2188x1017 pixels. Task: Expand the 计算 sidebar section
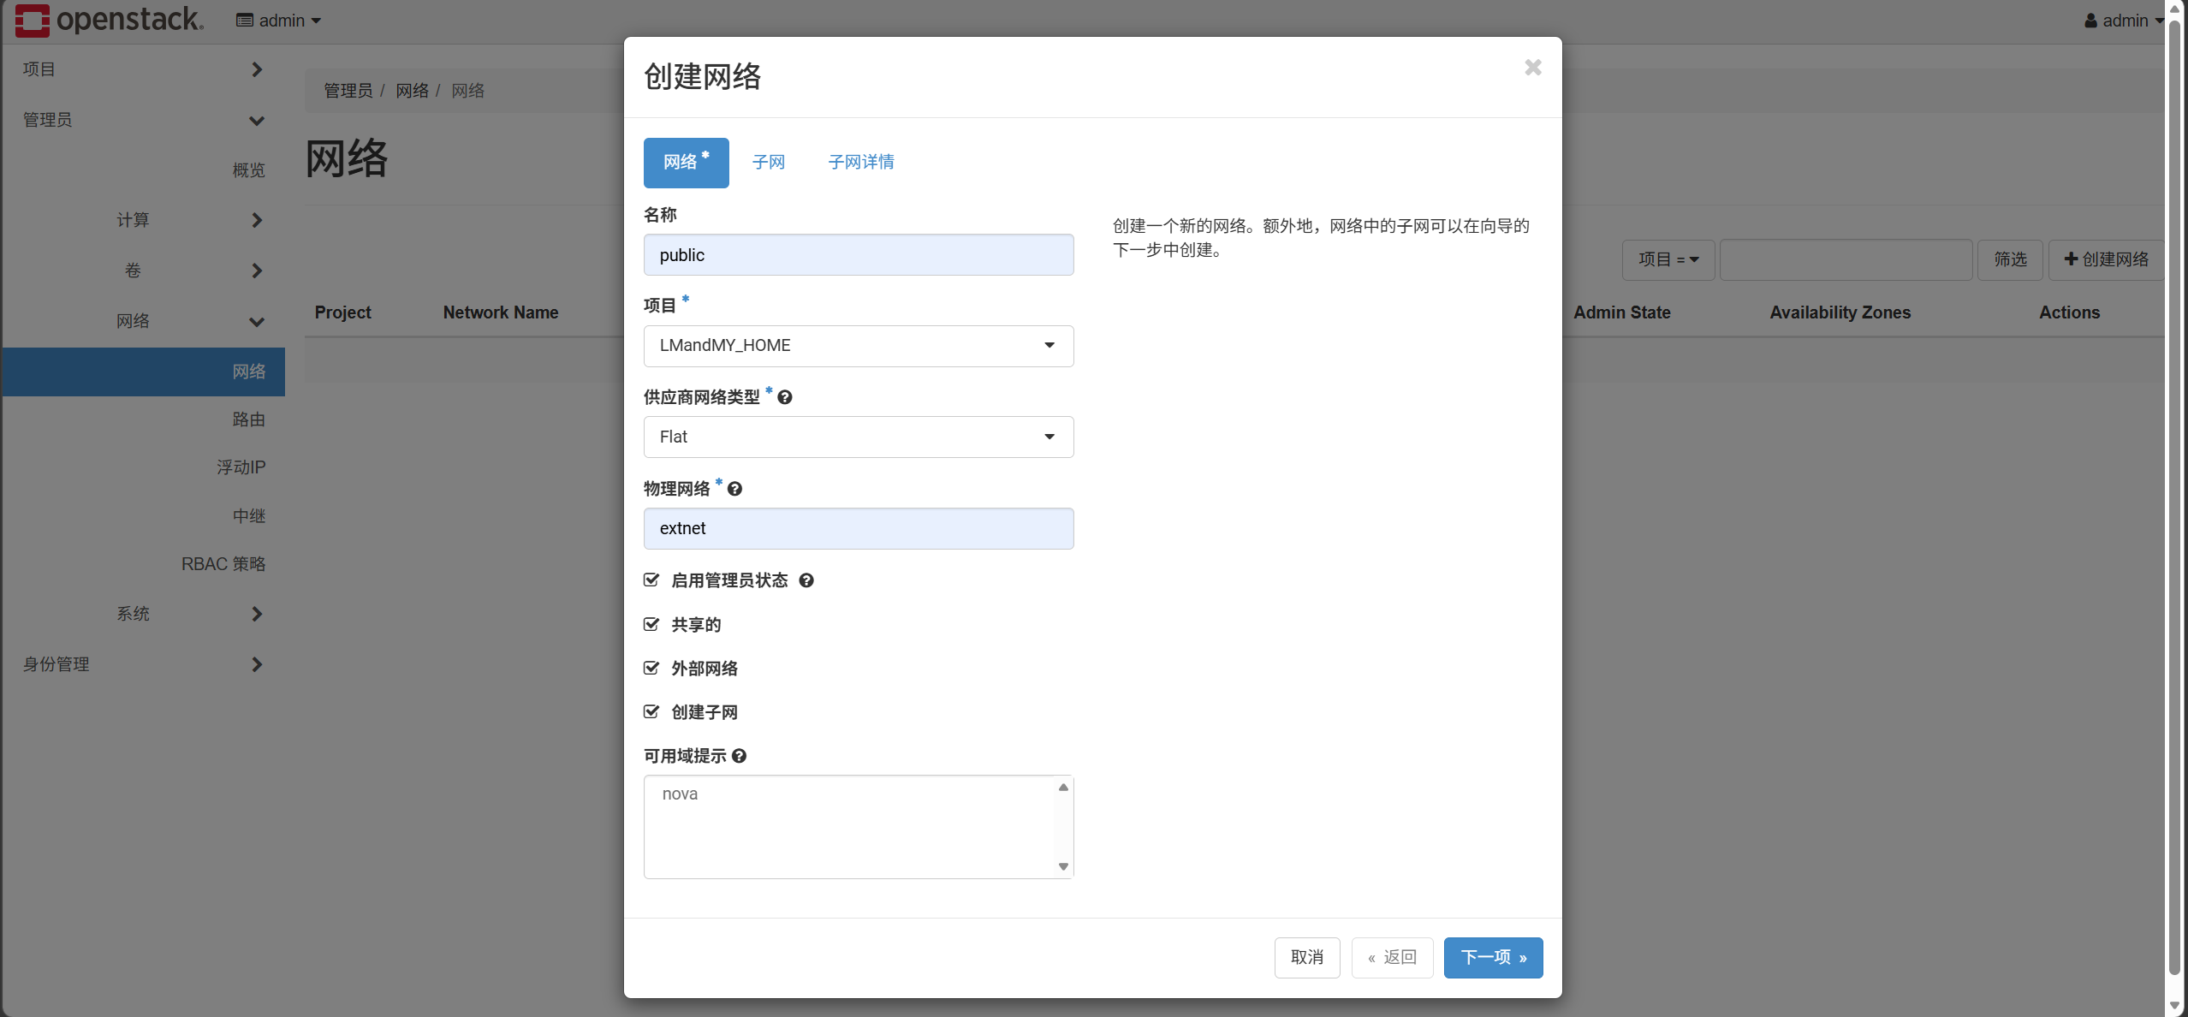[x=188, y=220]
